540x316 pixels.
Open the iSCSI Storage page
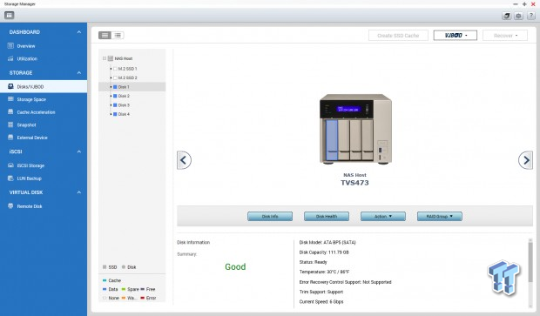click(30, 165)
